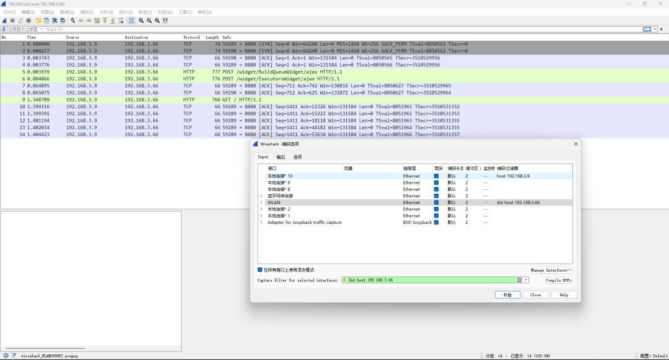Click the find packet magnifier icon
Image resolution: width=669 pixels, height=360 pixels.
72,20
